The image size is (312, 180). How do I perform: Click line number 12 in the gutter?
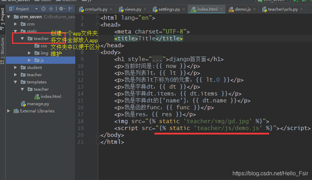click(81, 80)
